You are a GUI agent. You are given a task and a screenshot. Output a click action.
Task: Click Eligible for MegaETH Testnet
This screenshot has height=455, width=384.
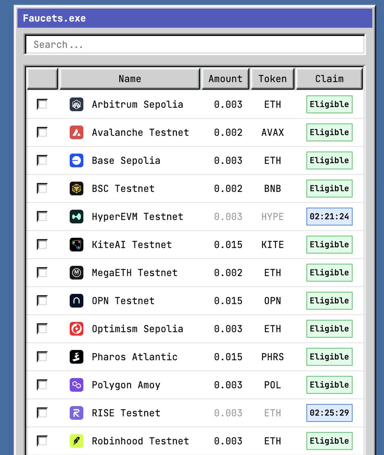tap(329, 273)
